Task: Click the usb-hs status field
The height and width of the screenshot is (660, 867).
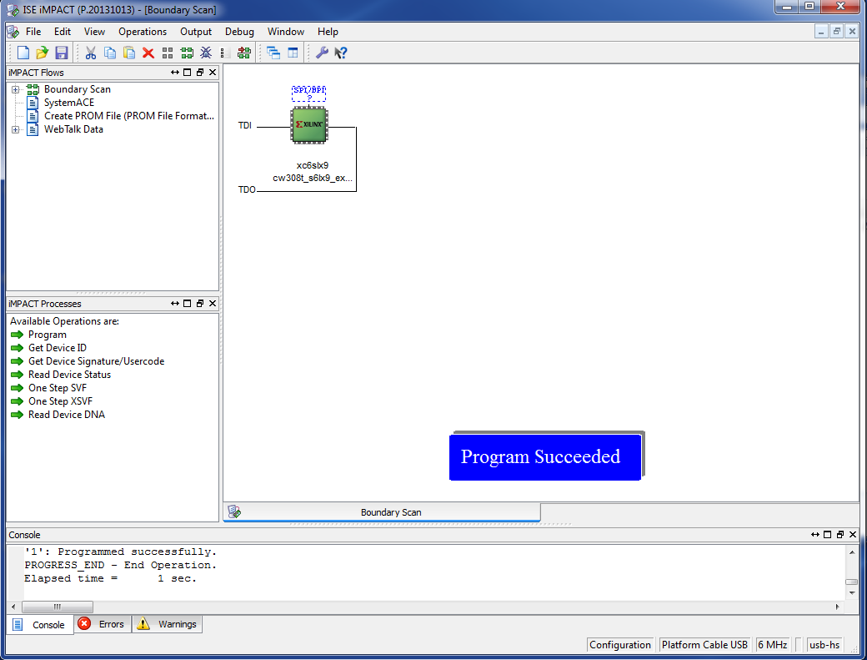Action: click(824, 644)
